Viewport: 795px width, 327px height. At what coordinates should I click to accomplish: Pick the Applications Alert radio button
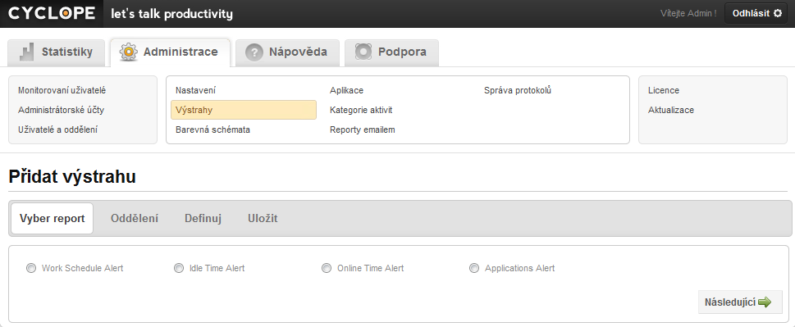click(x=474, y=268)
